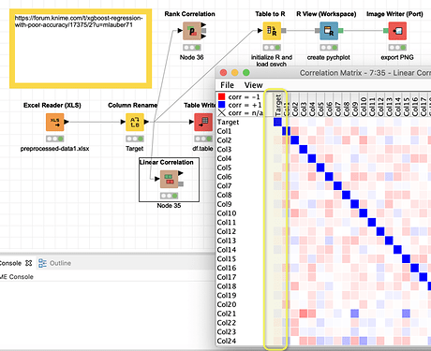431x351 pixels.
Task: Select the Linear Correlation node icon
Action: coord(169,179)
